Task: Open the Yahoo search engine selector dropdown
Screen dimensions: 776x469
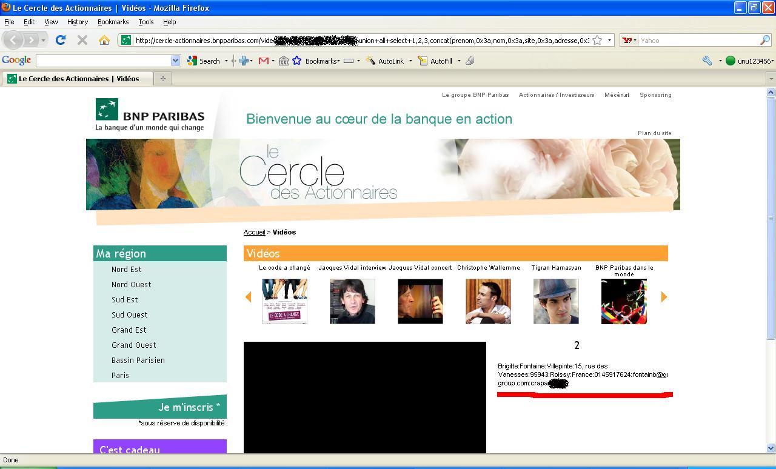Action: (x=635, y=41)
